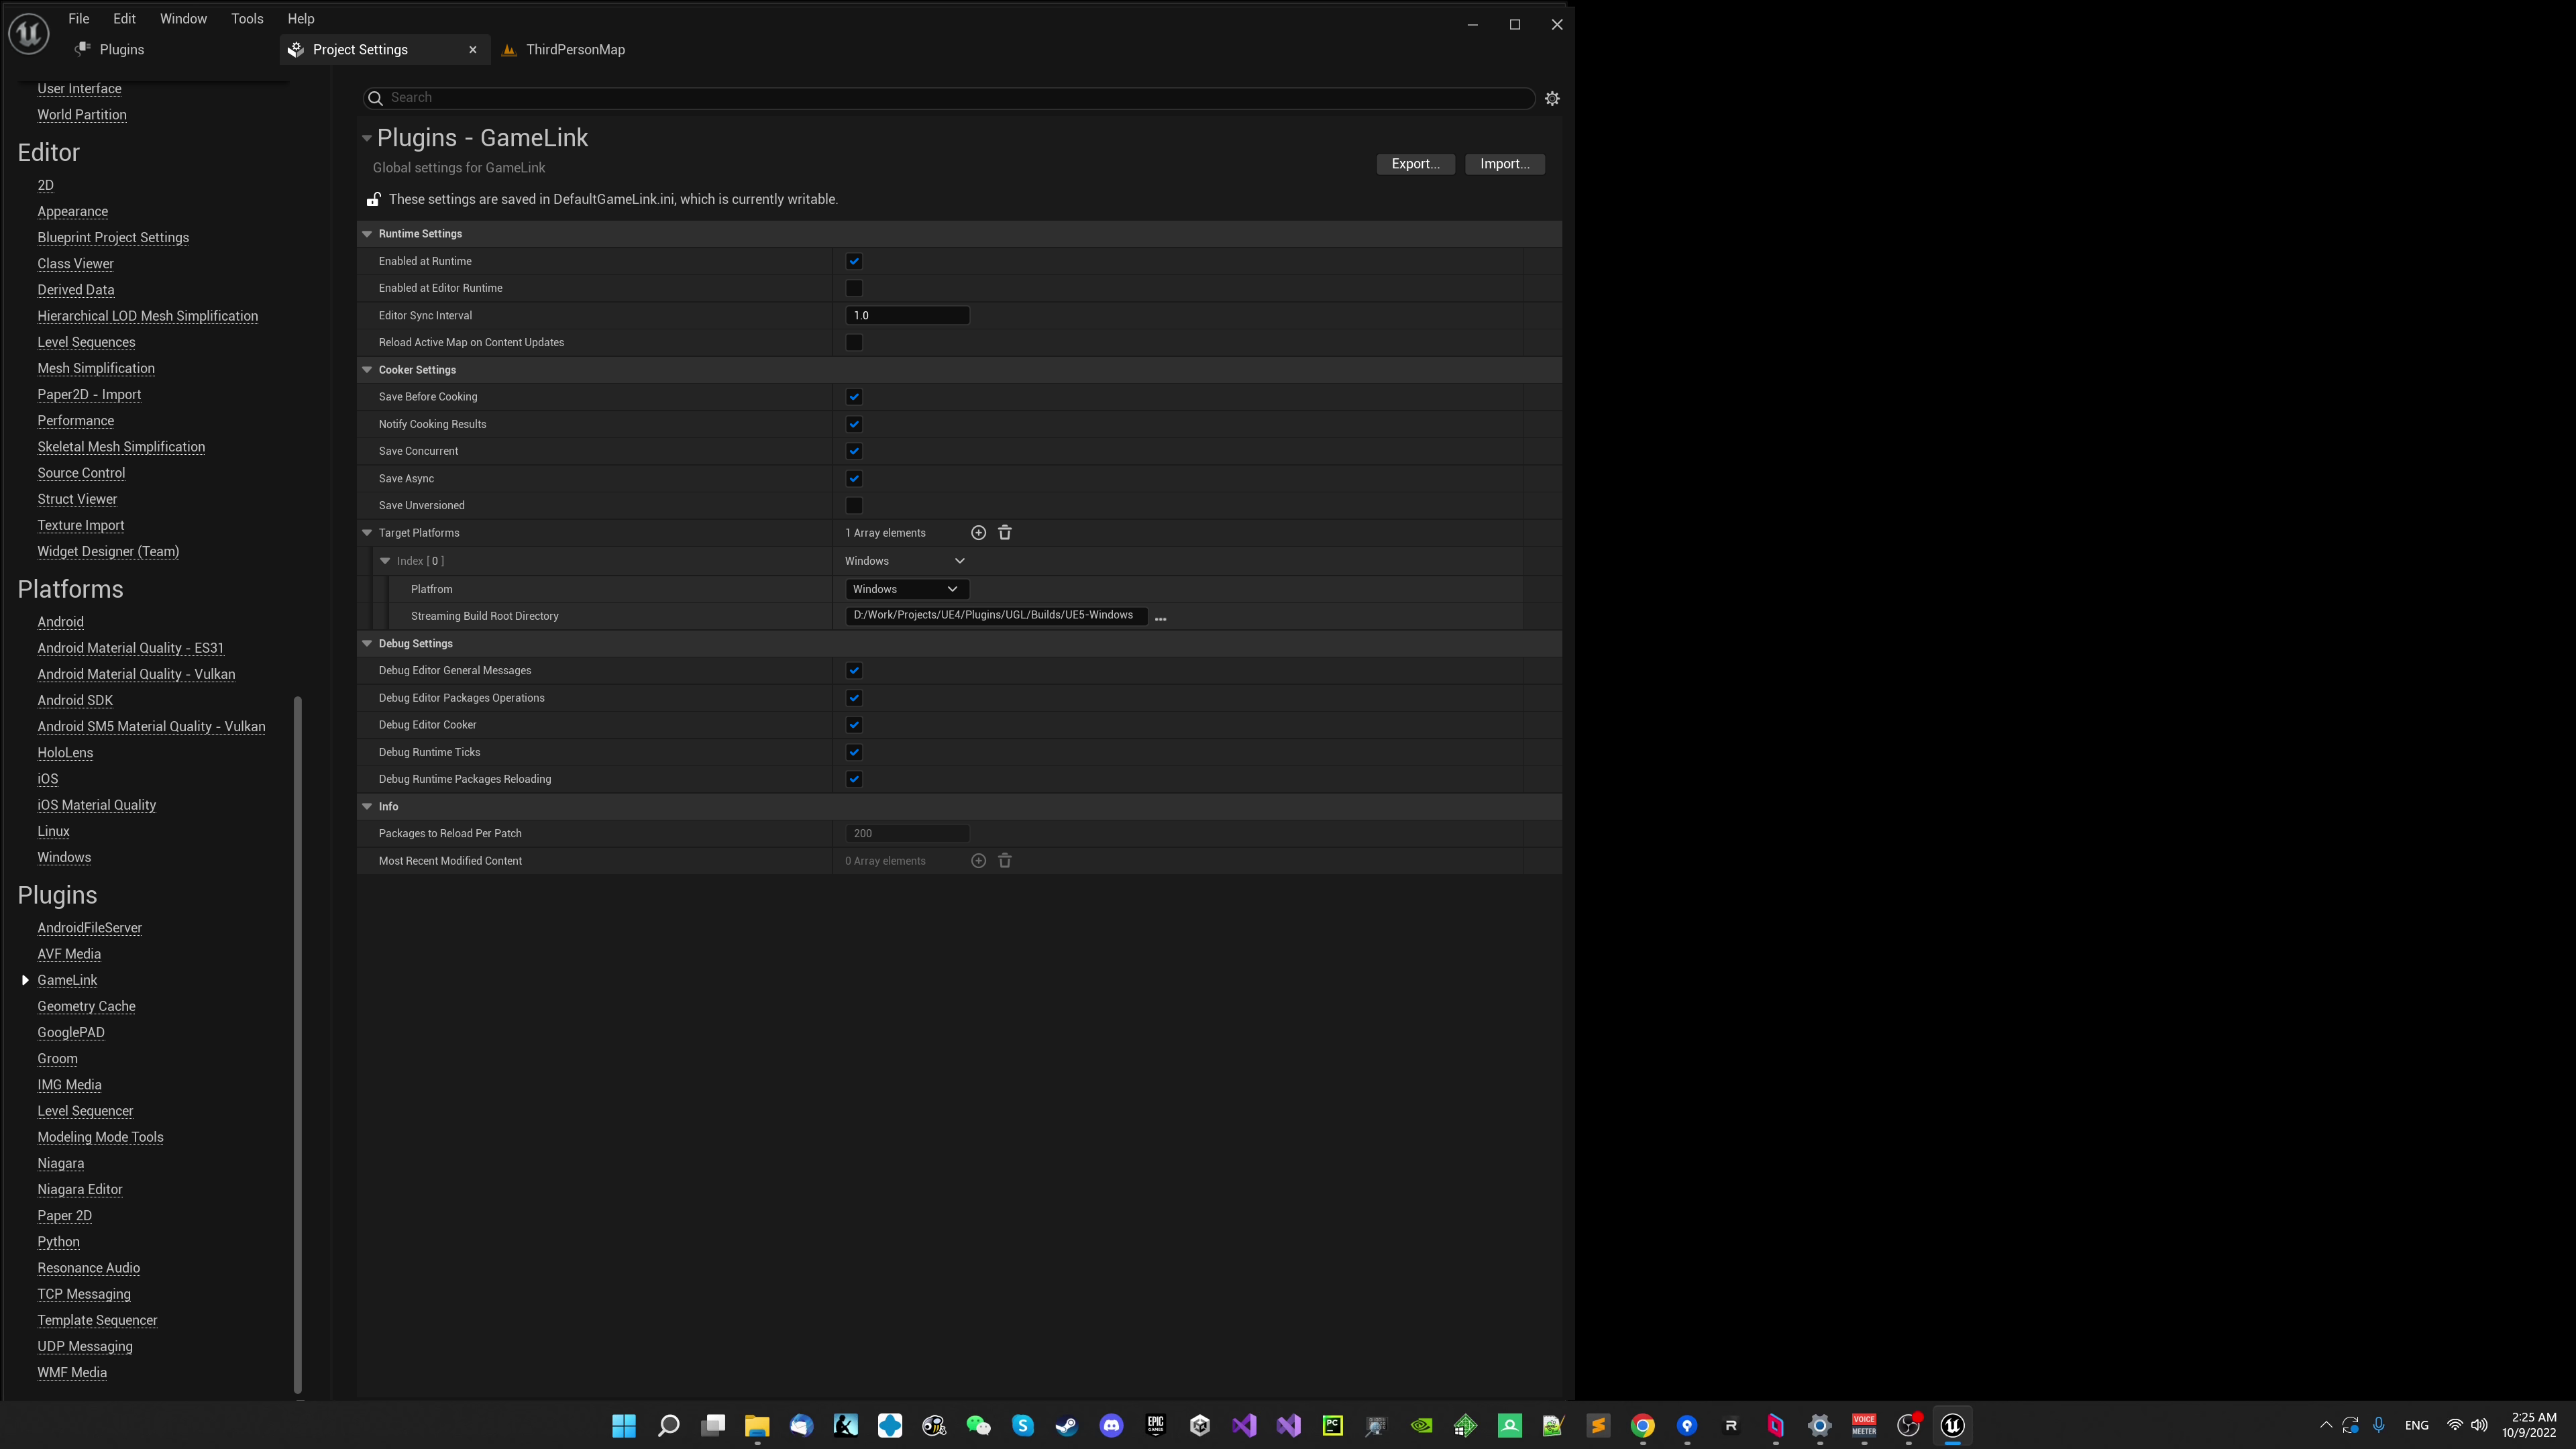
Task: Collapse the Target Platforms array
Action: pyautogui.click(x=367, y=533)
